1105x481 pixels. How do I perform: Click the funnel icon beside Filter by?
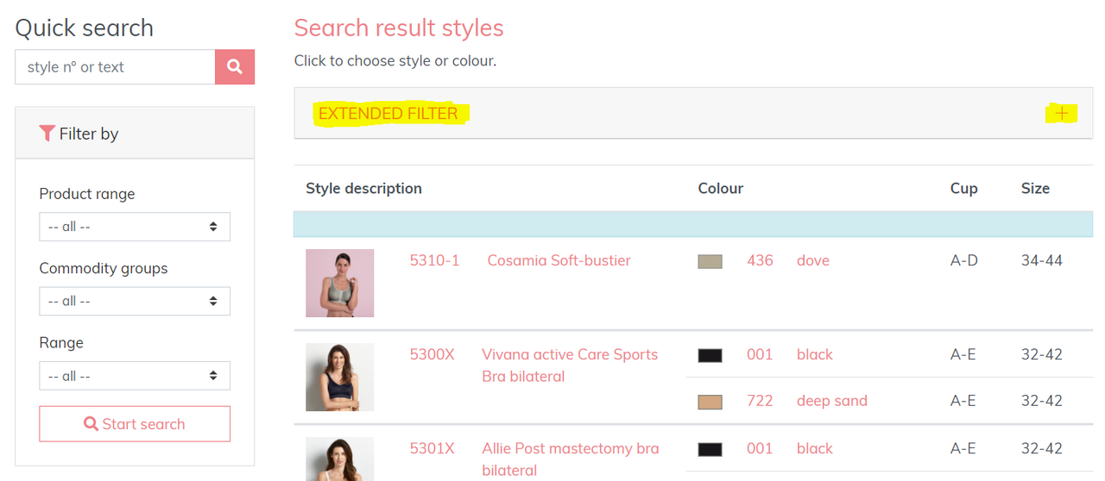click(47, 133)
